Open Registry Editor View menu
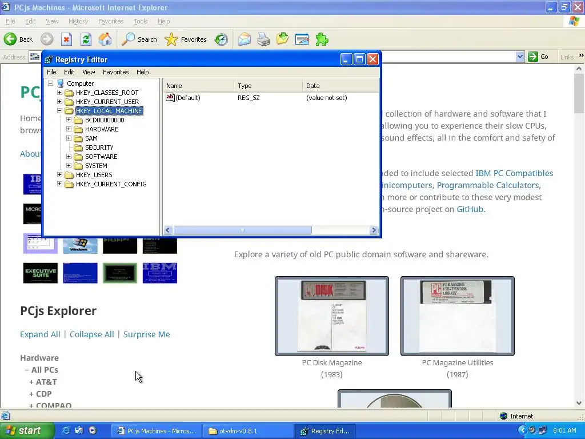Screen dimensions: 585x439 (x=89, y=72)
